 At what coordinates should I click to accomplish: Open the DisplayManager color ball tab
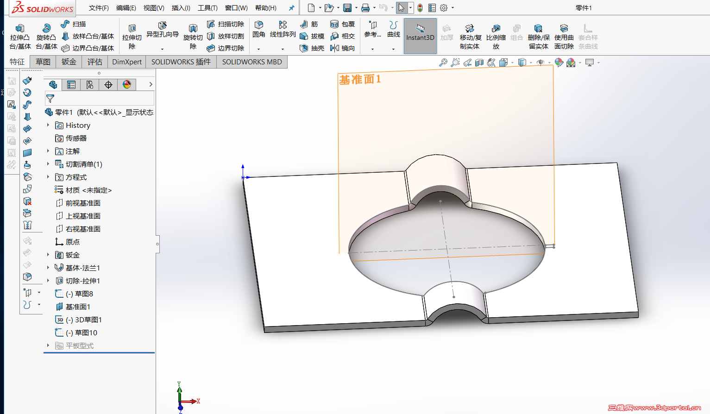(127, 85)
